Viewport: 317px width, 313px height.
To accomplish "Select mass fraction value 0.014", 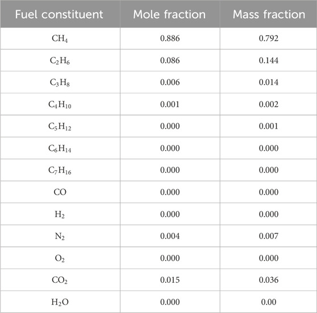I will pyautogui.click(x=269, y=82).
